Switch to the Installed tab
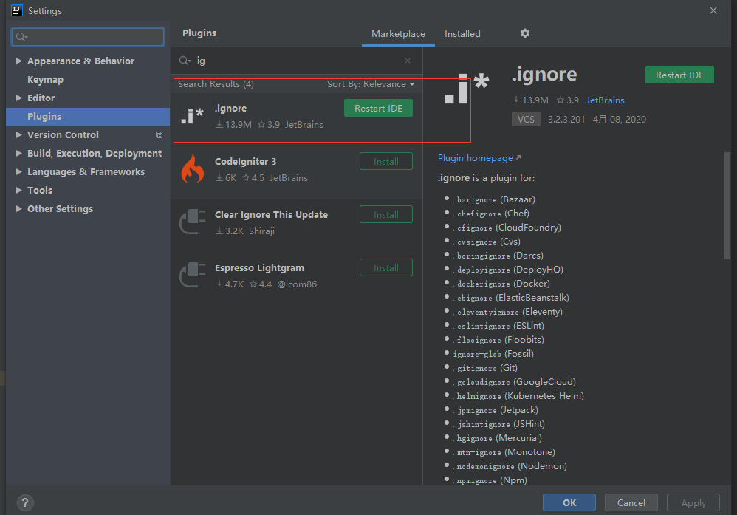Viewport: 737px width, 515px height. [x=462, y=34]
